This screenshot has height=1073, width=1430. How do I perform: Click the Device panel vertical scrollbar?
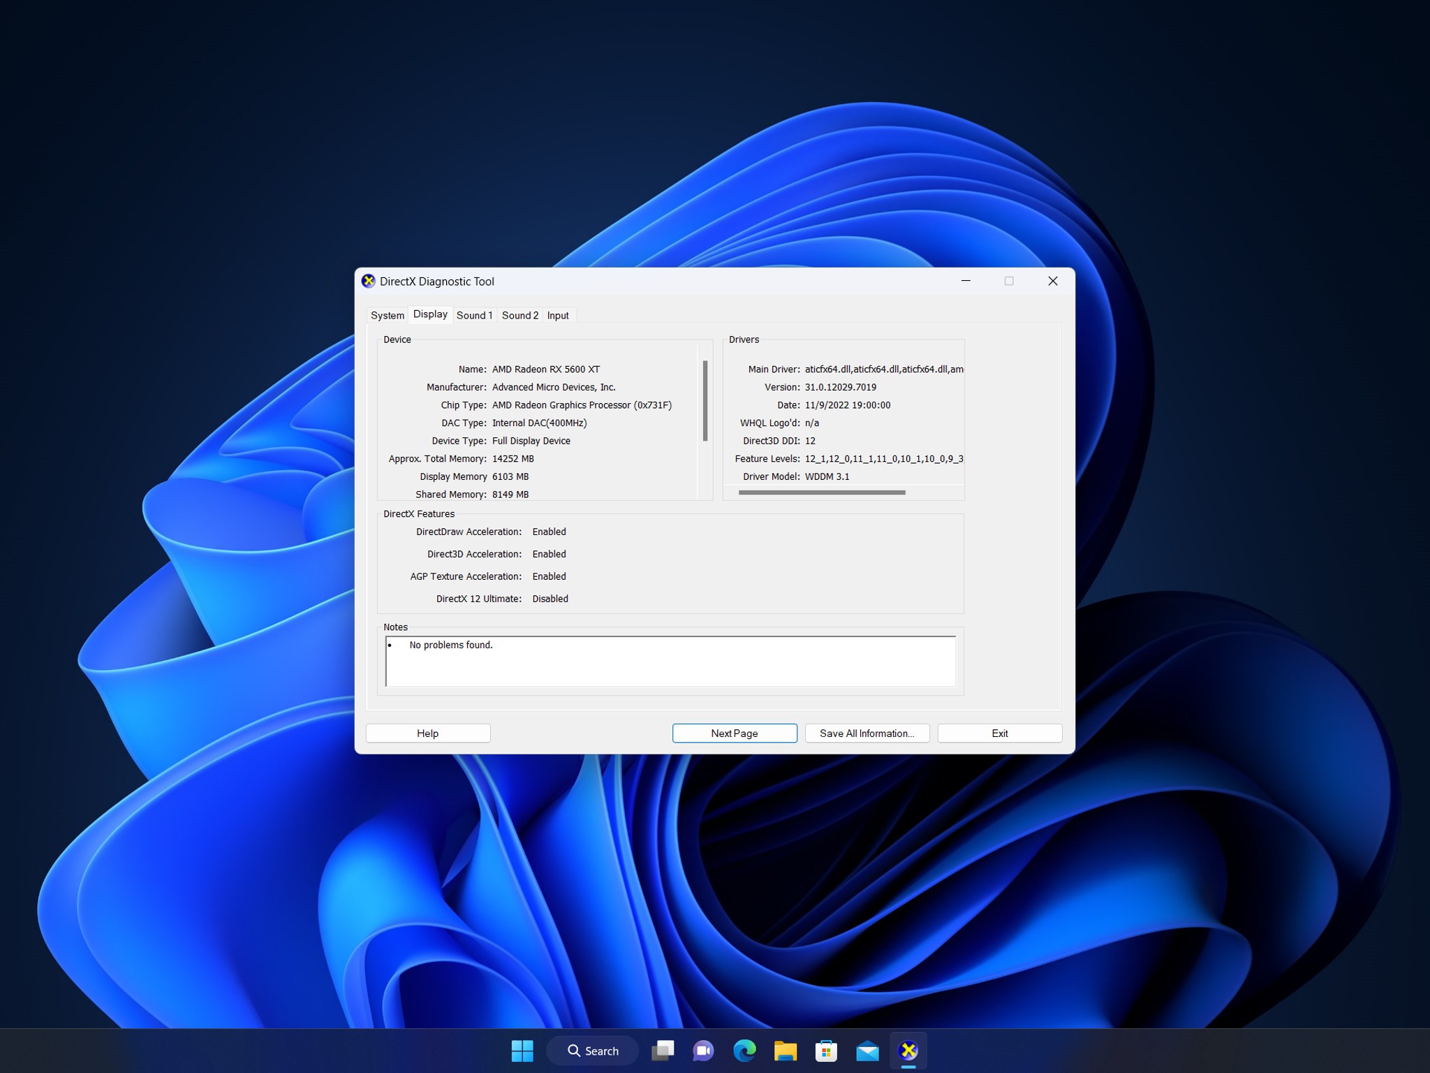tap(705, 400)
